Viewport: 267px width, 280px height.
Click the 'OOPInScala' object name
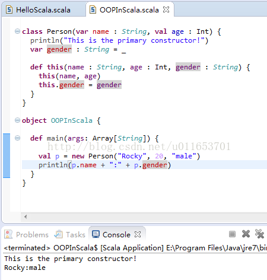point(72,120)
